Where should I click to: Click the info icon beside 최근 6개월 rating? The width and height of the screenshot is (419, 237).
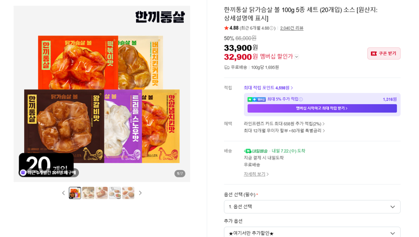(271, 28)
